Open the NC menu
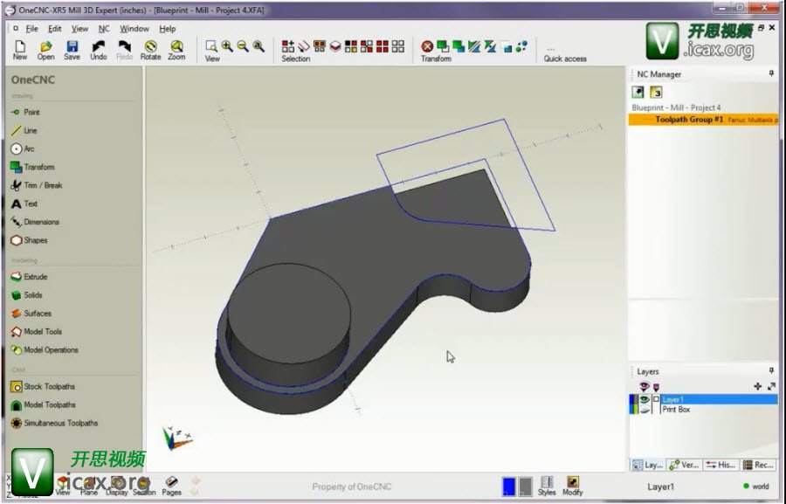This screenshot has width=786, height=504. (104, 29)
